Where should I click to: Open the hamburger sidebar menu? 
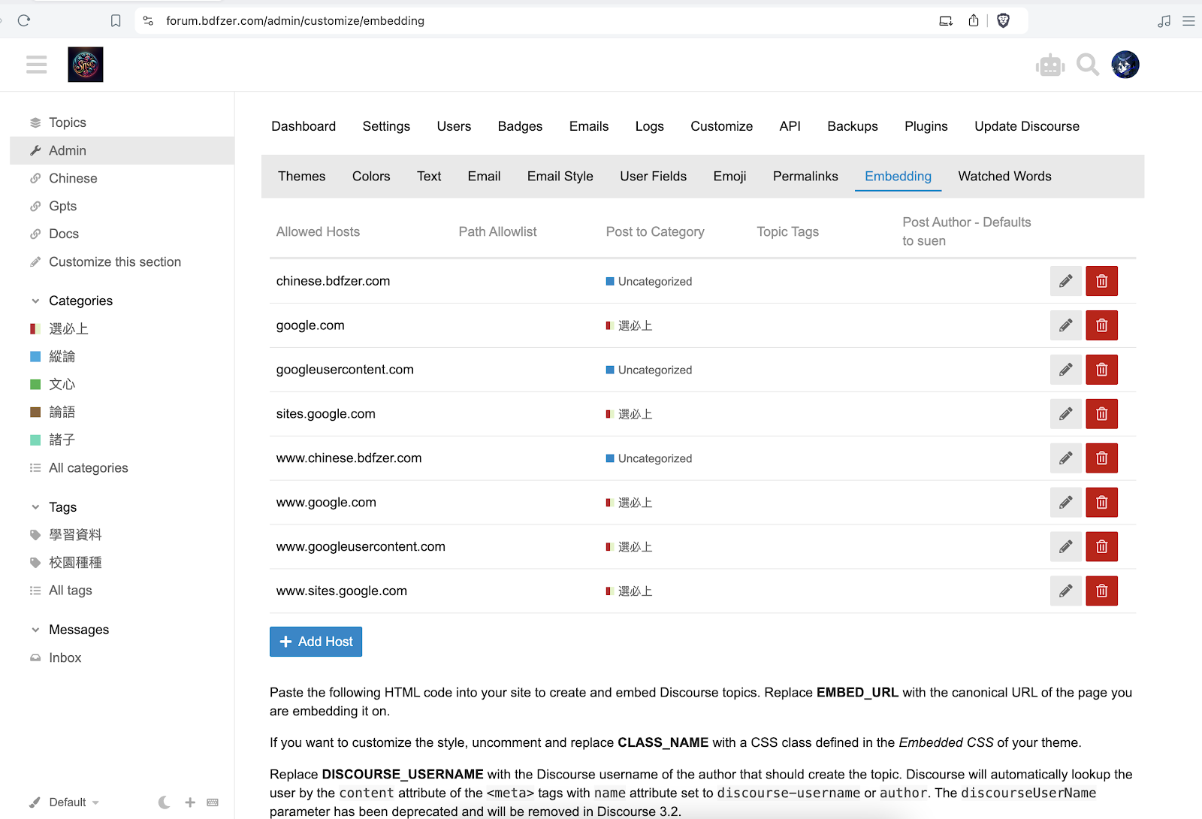(36, 65)
